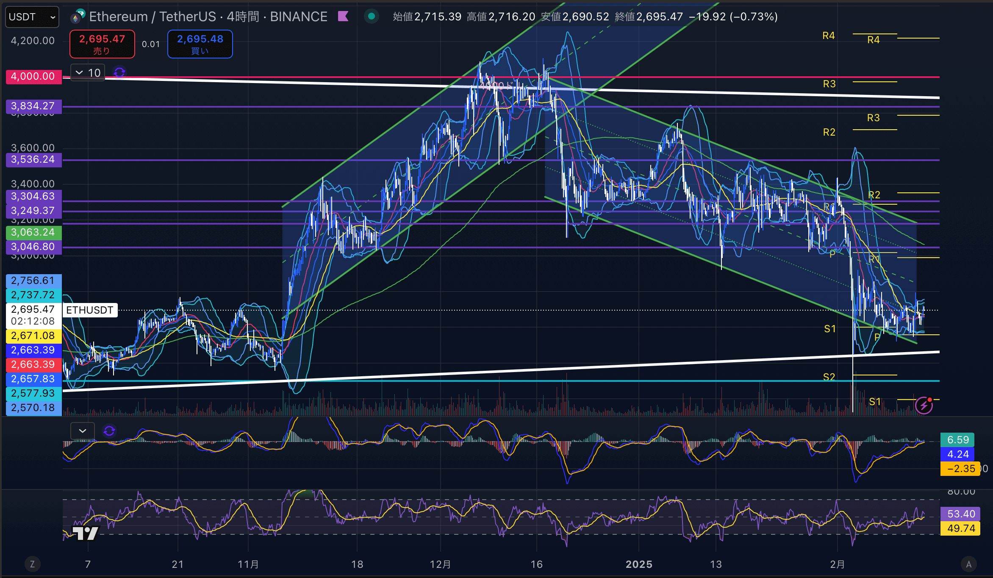The height and width of the screenshot is (578, 993).
Task: Click the close value 終値2,695.47
Action: 649,17
